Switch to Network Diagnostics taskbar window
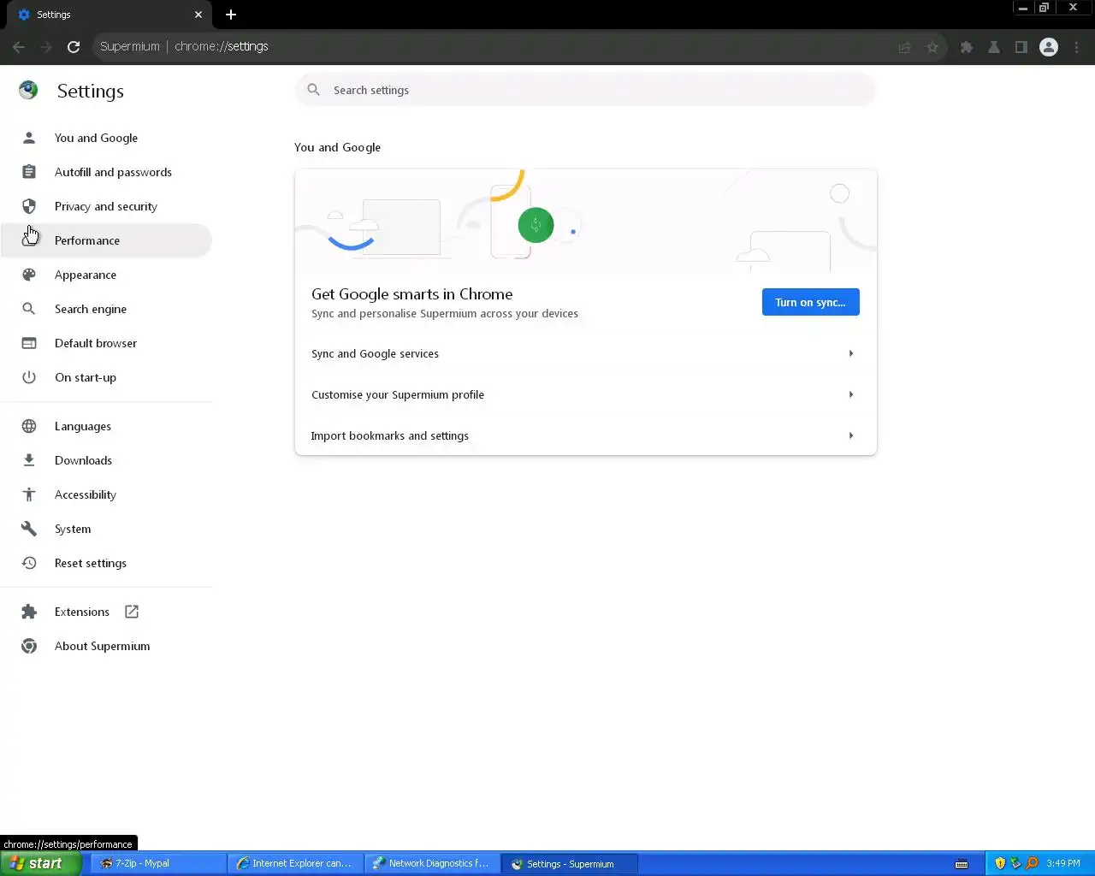Image resolution: width=1095 pixels, height=876 pixels. pyautogui.click(x=433, y=863)
